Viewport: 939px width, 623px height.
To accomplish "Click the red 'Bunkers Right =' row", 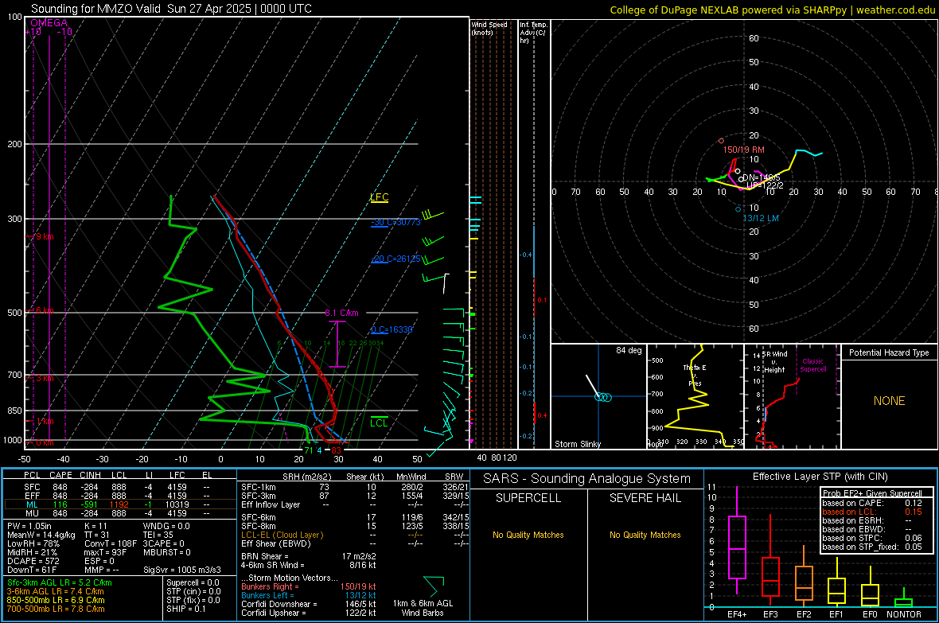I will (309, 586).
